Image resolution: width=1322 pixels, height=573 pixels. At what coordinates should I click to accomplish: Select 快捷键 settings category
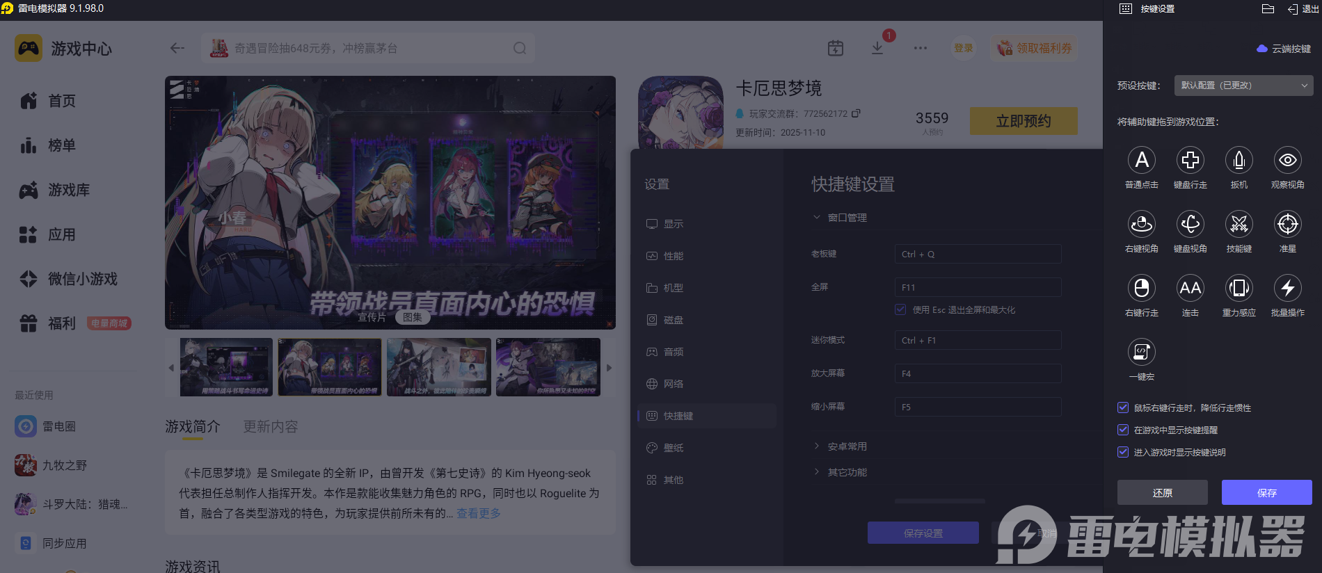706,416
